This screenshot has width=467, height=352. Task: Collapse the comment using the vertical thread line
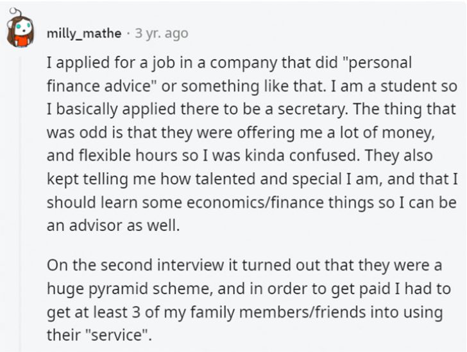click(x=21, y=204)
